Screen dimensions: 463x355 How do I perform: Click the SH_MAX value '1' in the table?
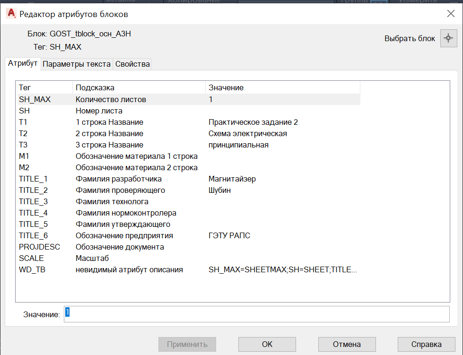(210, 99)
